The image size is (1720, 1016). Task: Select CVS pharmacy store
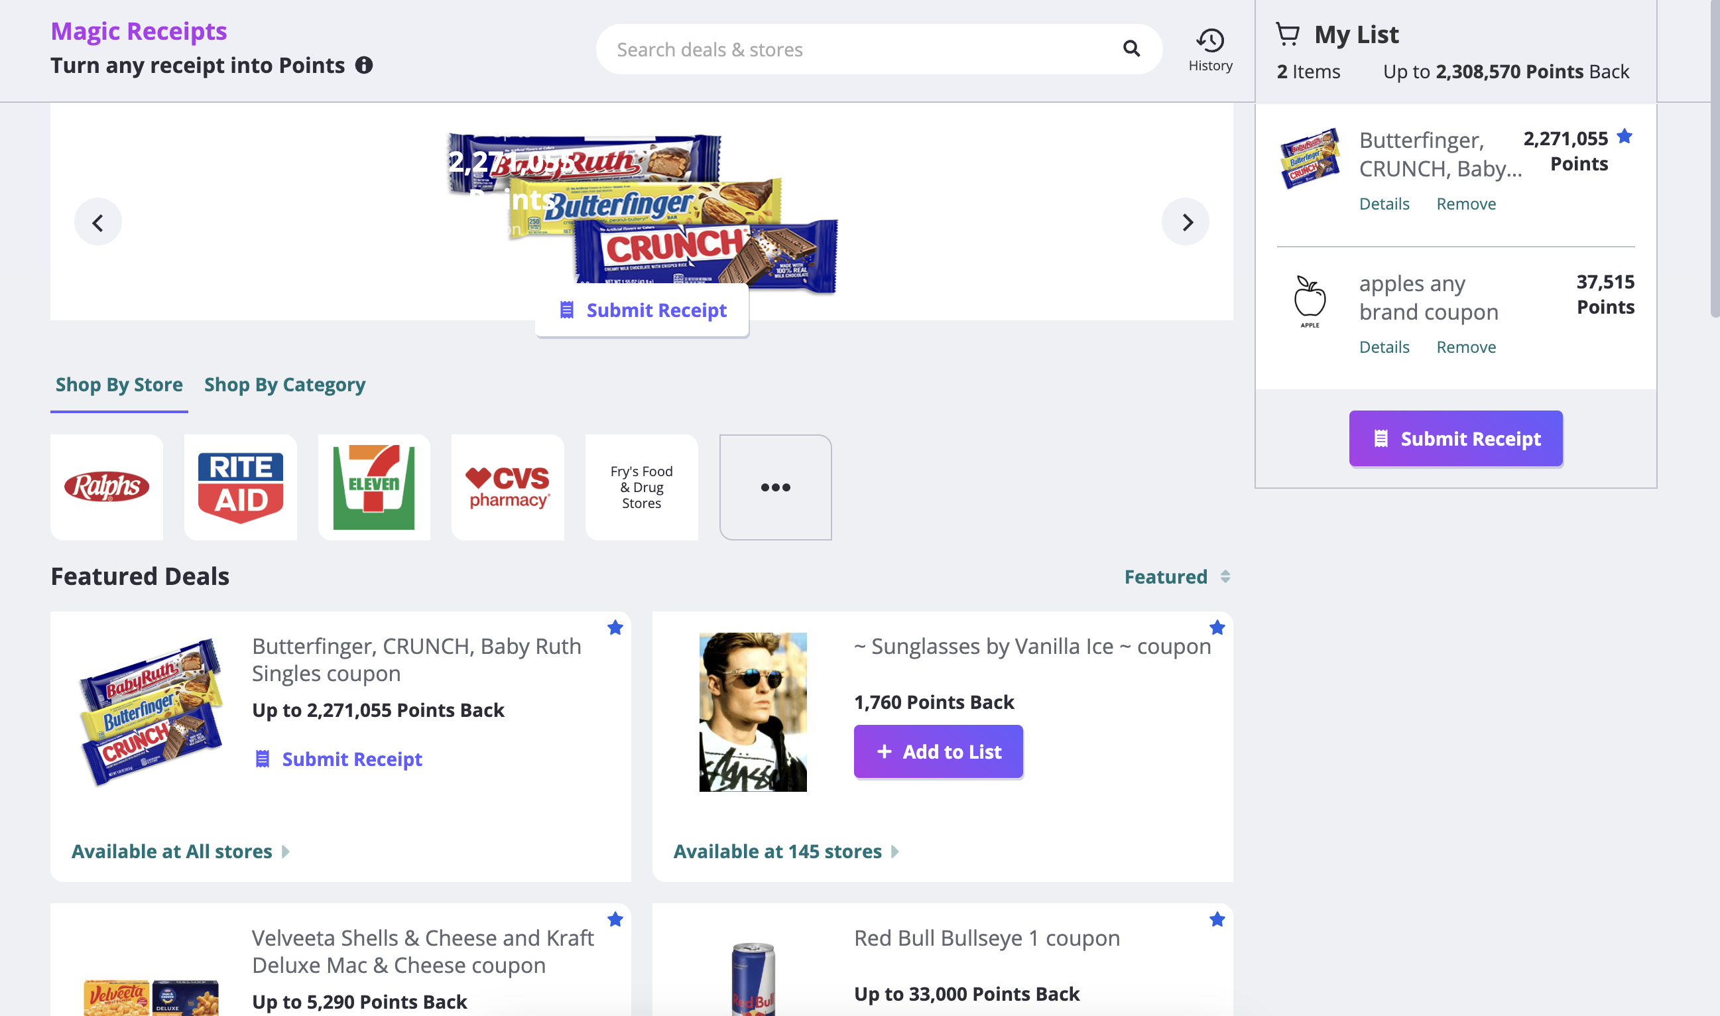pos(507,486)
